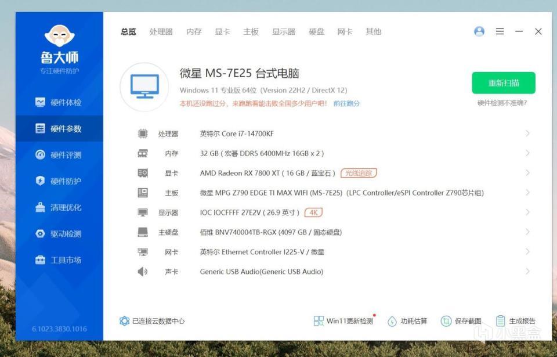Screen dimensions: 557x357
Task: Minimize the Lu Dashi window
Action: click(519, 31)
